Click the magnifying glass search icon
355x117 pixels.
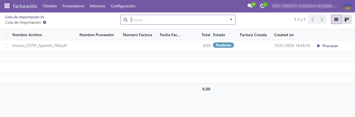[x=126, y=20]
